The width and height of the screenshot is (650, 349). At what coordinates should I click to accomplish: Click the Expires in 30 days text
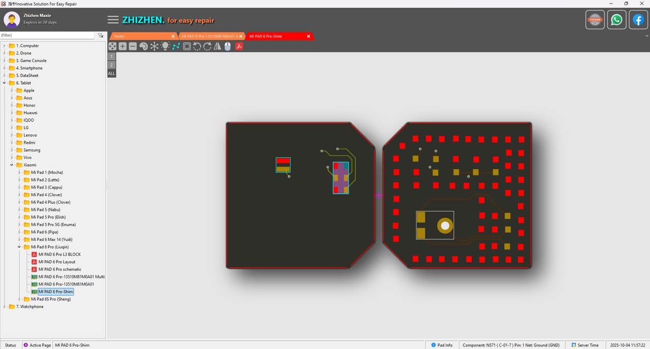pos(40,22)
